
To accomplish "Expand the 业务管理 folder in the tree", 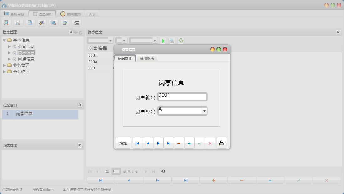I will pos(4,65).
